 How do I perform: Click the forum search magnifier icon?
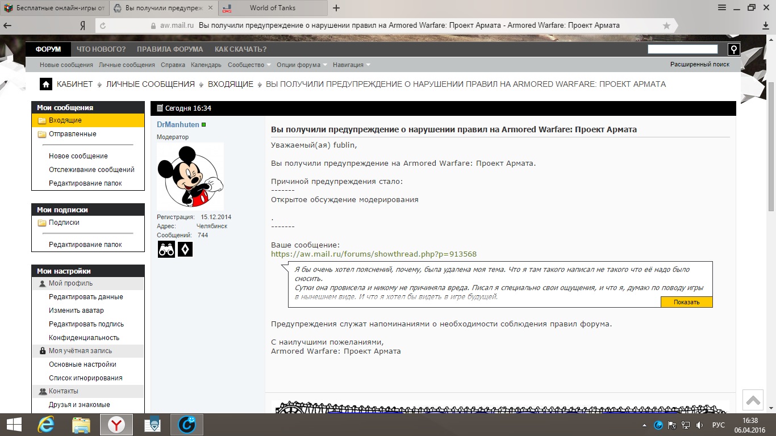733,49
